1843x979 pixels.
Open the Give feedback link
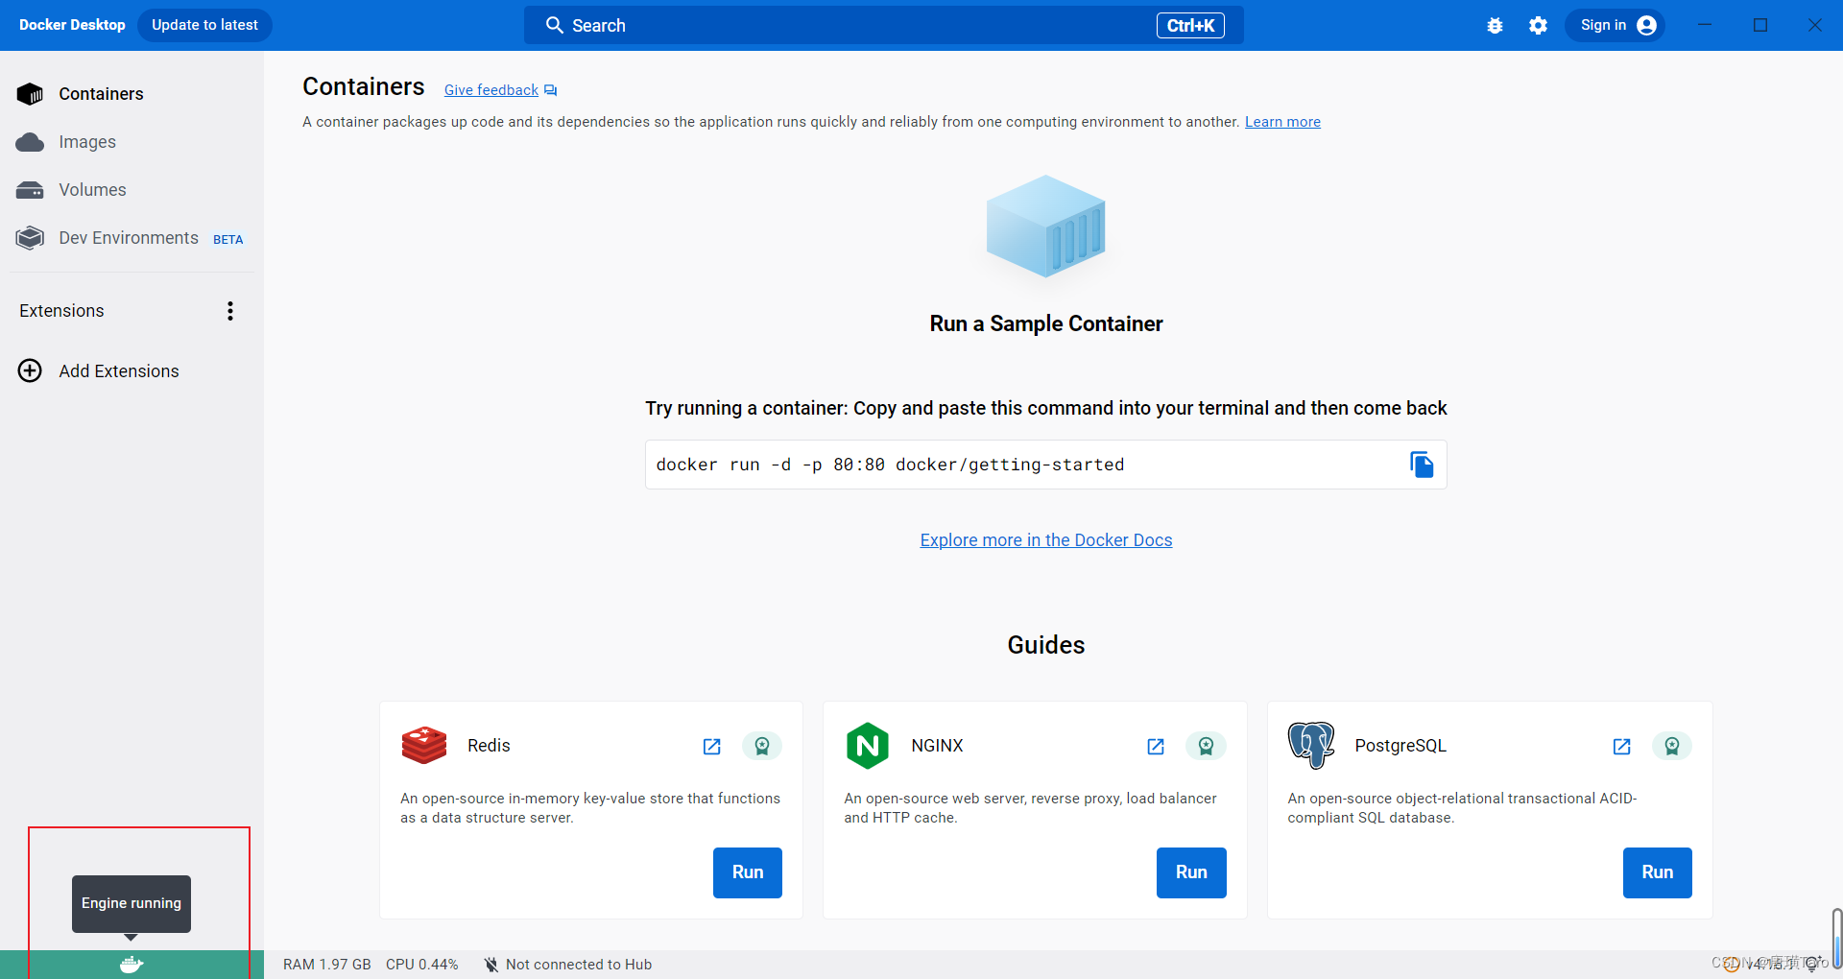(x=491, y=90)
